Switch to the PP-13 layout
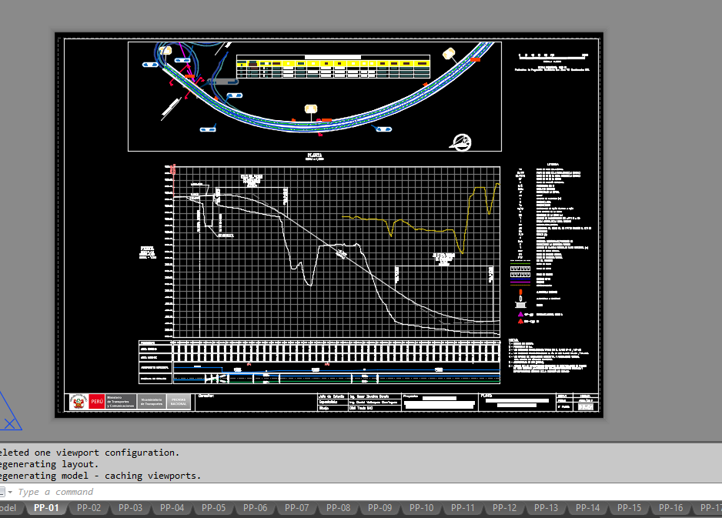Viewport: 722px width, 518px height. click(x=546, y=508)
